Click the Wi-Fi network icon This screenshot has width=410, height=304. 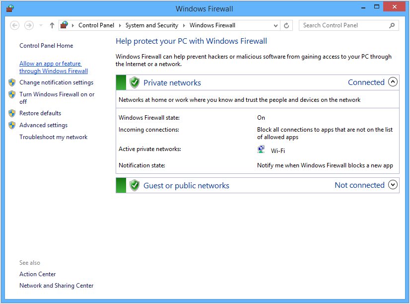pyautogui.click(x=261, y=150)
